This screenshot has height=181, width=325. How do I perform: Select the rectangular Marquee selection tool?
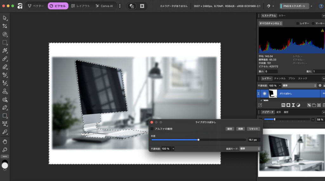click(5, 42)
